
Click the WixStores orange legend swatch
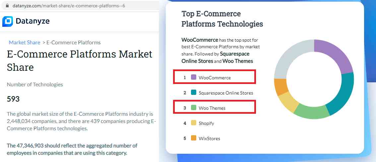[194, 138]
